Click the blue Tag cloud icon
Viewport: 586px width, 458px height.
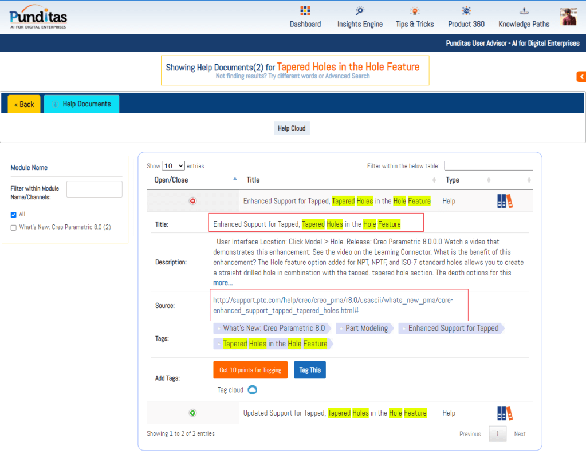(x=252, y=390)
